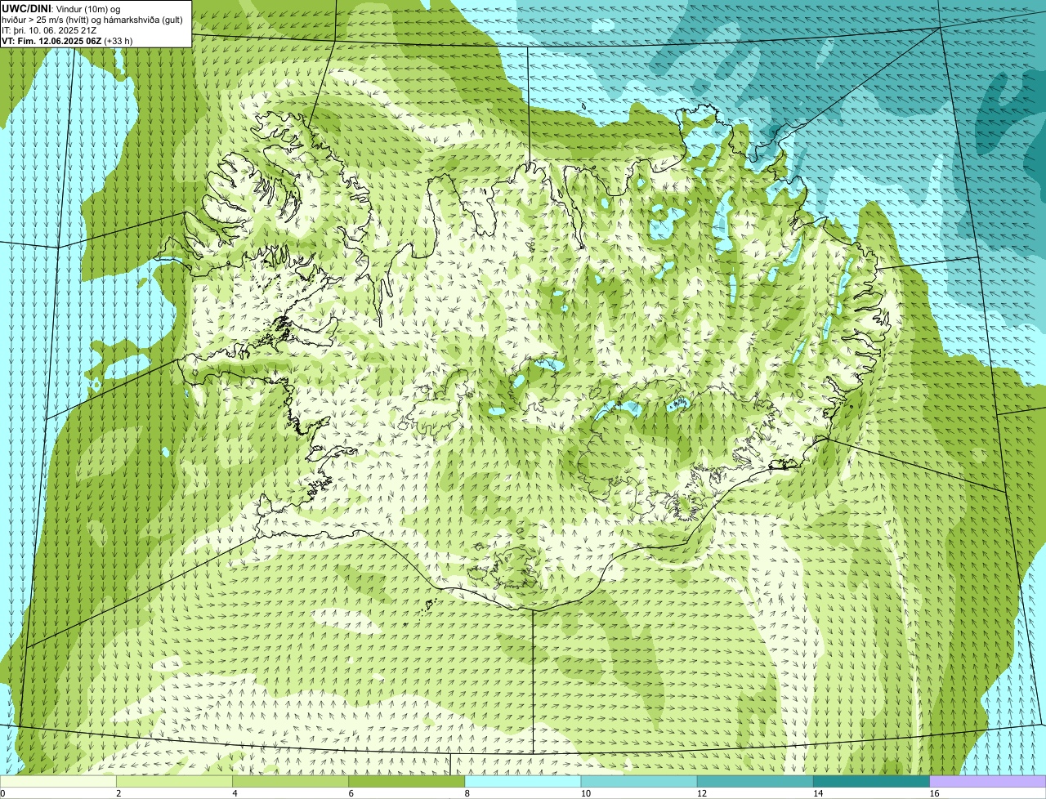Click the legend scale label '10'
1046x799 pixels.
pos(585,793)
